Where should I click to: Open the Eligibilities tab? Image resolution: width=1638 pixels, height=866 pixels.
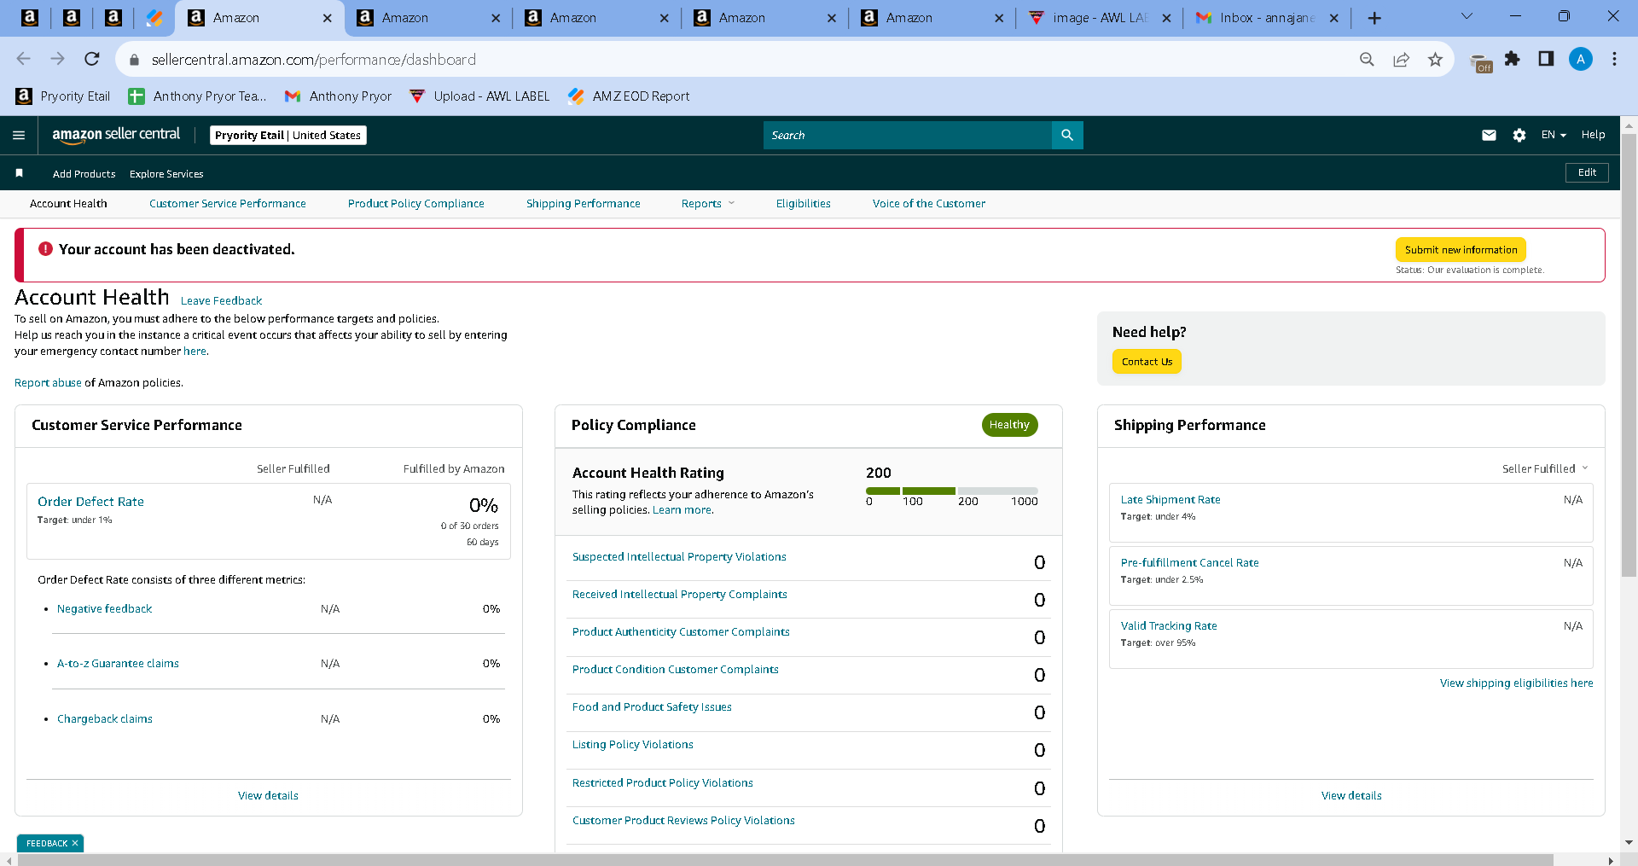(804, 204)
